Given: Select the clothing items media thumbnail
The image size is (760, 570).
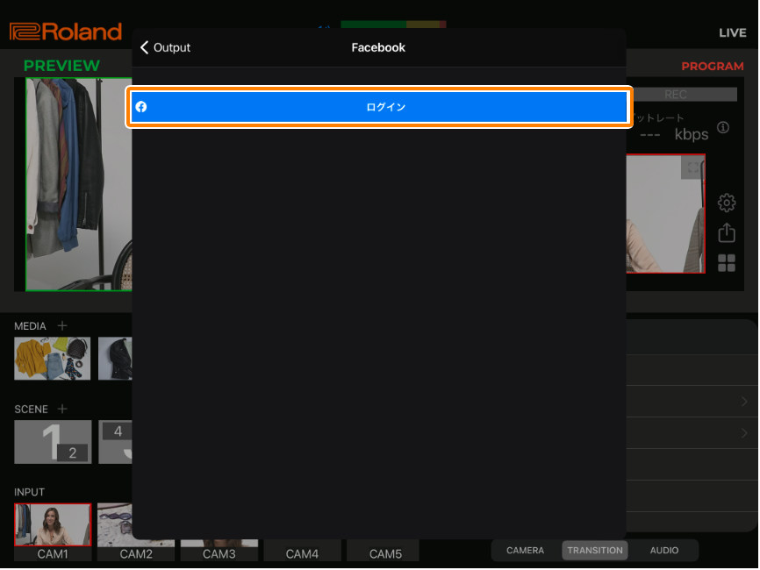Looking at the screenshot, I should (53, 359).
